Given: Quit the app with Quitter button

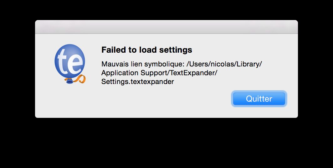Looking at the screenshot, I should 259,99.
